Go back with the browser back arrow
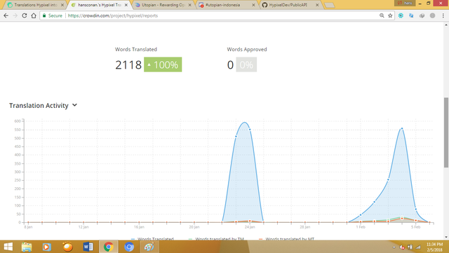 click(6, 15)
